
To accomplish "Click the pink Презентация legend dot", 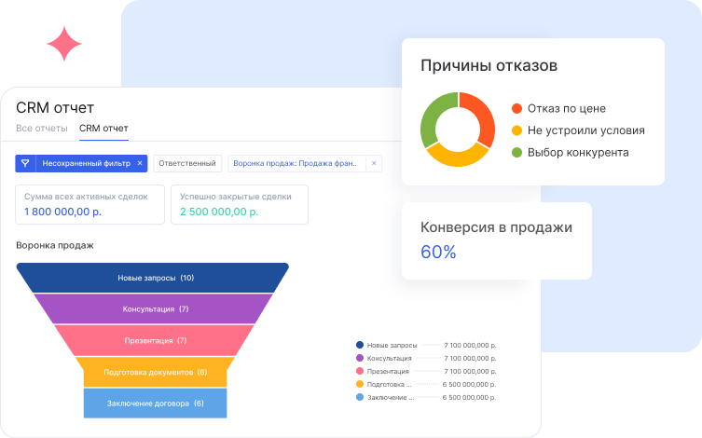I will 360,371.
